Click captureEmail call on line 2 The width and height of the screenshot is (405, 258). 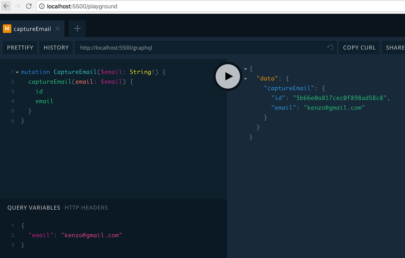50,82
